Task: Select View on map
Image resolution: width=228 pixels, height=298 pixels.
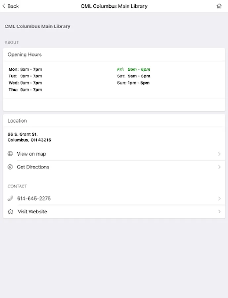Action: (31, 154)
